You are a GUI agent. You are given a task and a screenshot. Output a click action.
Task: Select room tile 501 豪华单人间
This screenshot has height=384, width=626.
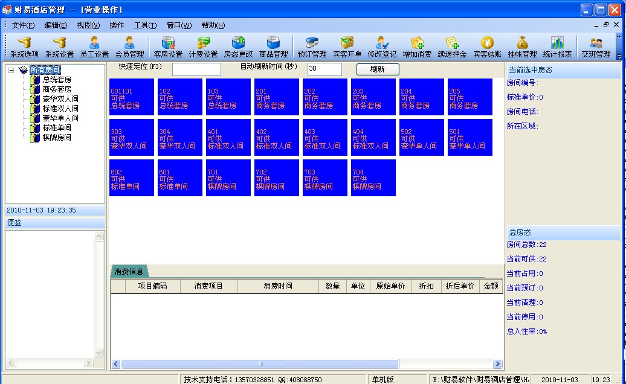470,137
